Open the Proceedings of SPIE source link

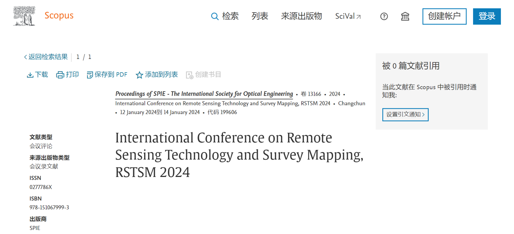pyautogui.click(x=204, y=94)
